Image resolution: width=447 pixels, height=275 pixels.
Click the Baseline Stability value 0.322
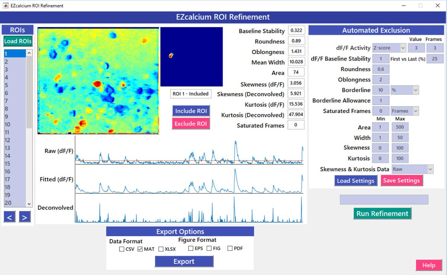click(297, 31)
